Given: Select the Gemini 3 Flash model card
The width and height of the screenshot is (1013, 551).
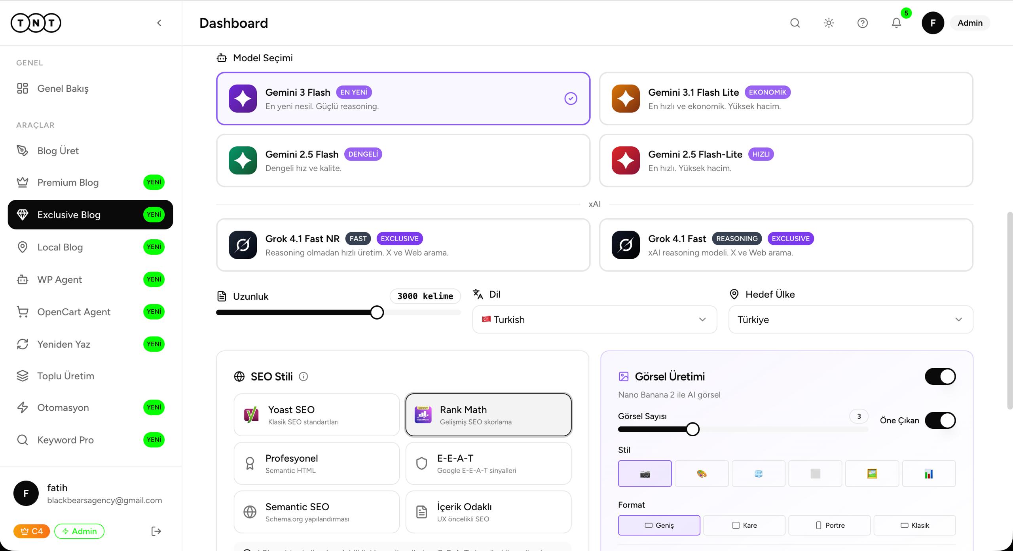Looking at the screenshot, I should (403, 98).
